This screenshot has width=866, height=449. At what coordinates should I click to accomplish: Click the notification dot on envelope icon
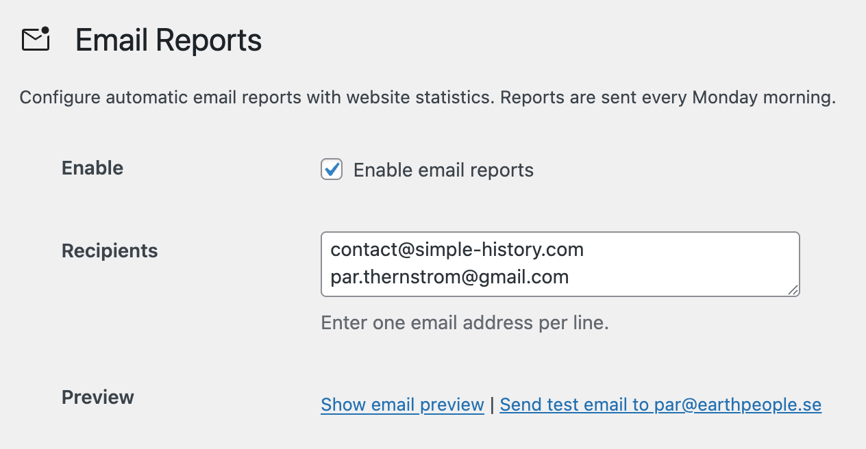(45, 31)
